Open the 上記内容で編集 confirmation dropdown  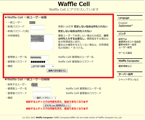pos(42,67)
